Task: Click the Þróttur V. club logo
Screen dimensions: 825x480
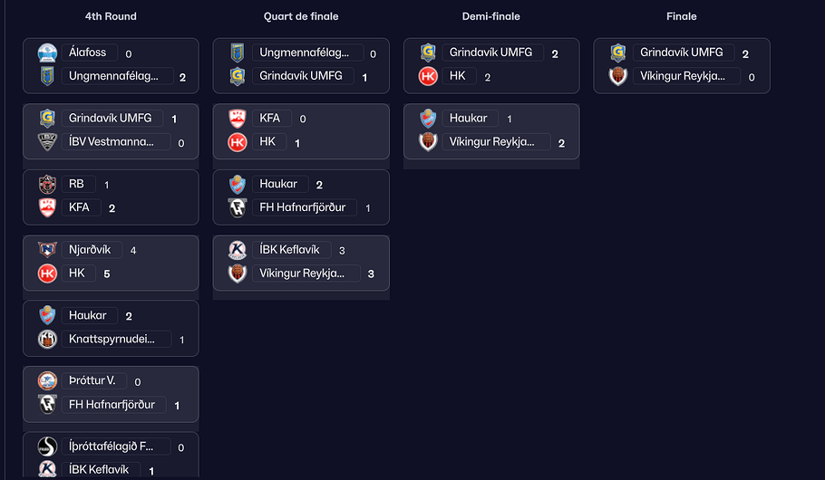Action: [x=48, y=381]
